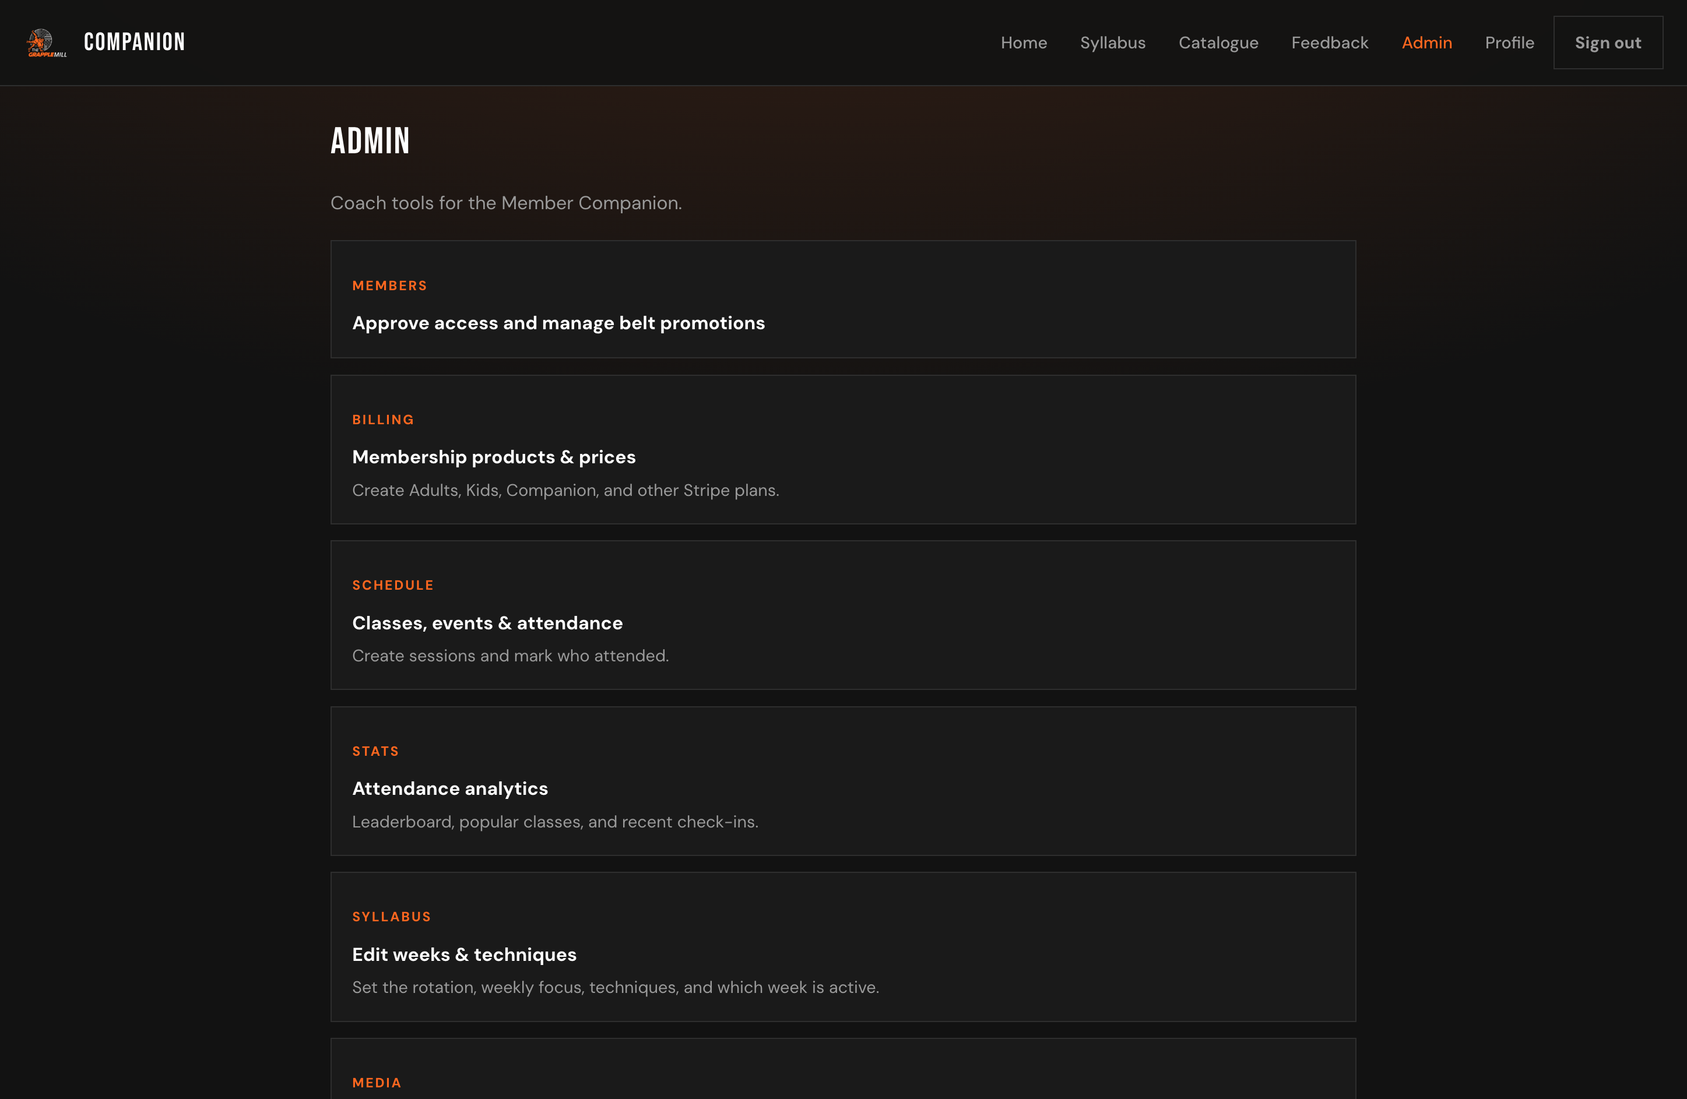Click the Grapplemill logo icon
This screenshot has width=1687, height=1099.
coord(47,43)
